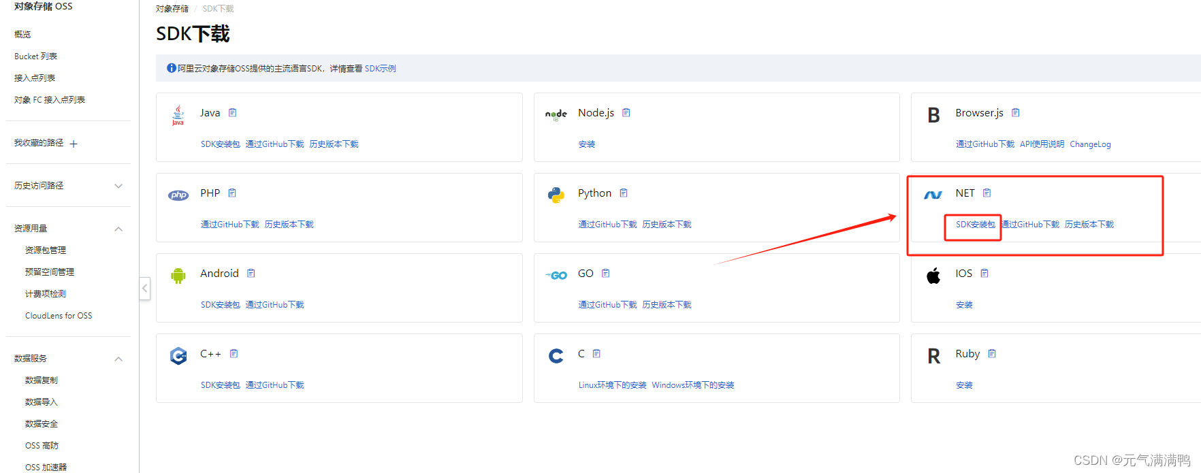1201x473 pixels.
Task: Open the Java SDK document icon
Action: (x=233, y=113)
